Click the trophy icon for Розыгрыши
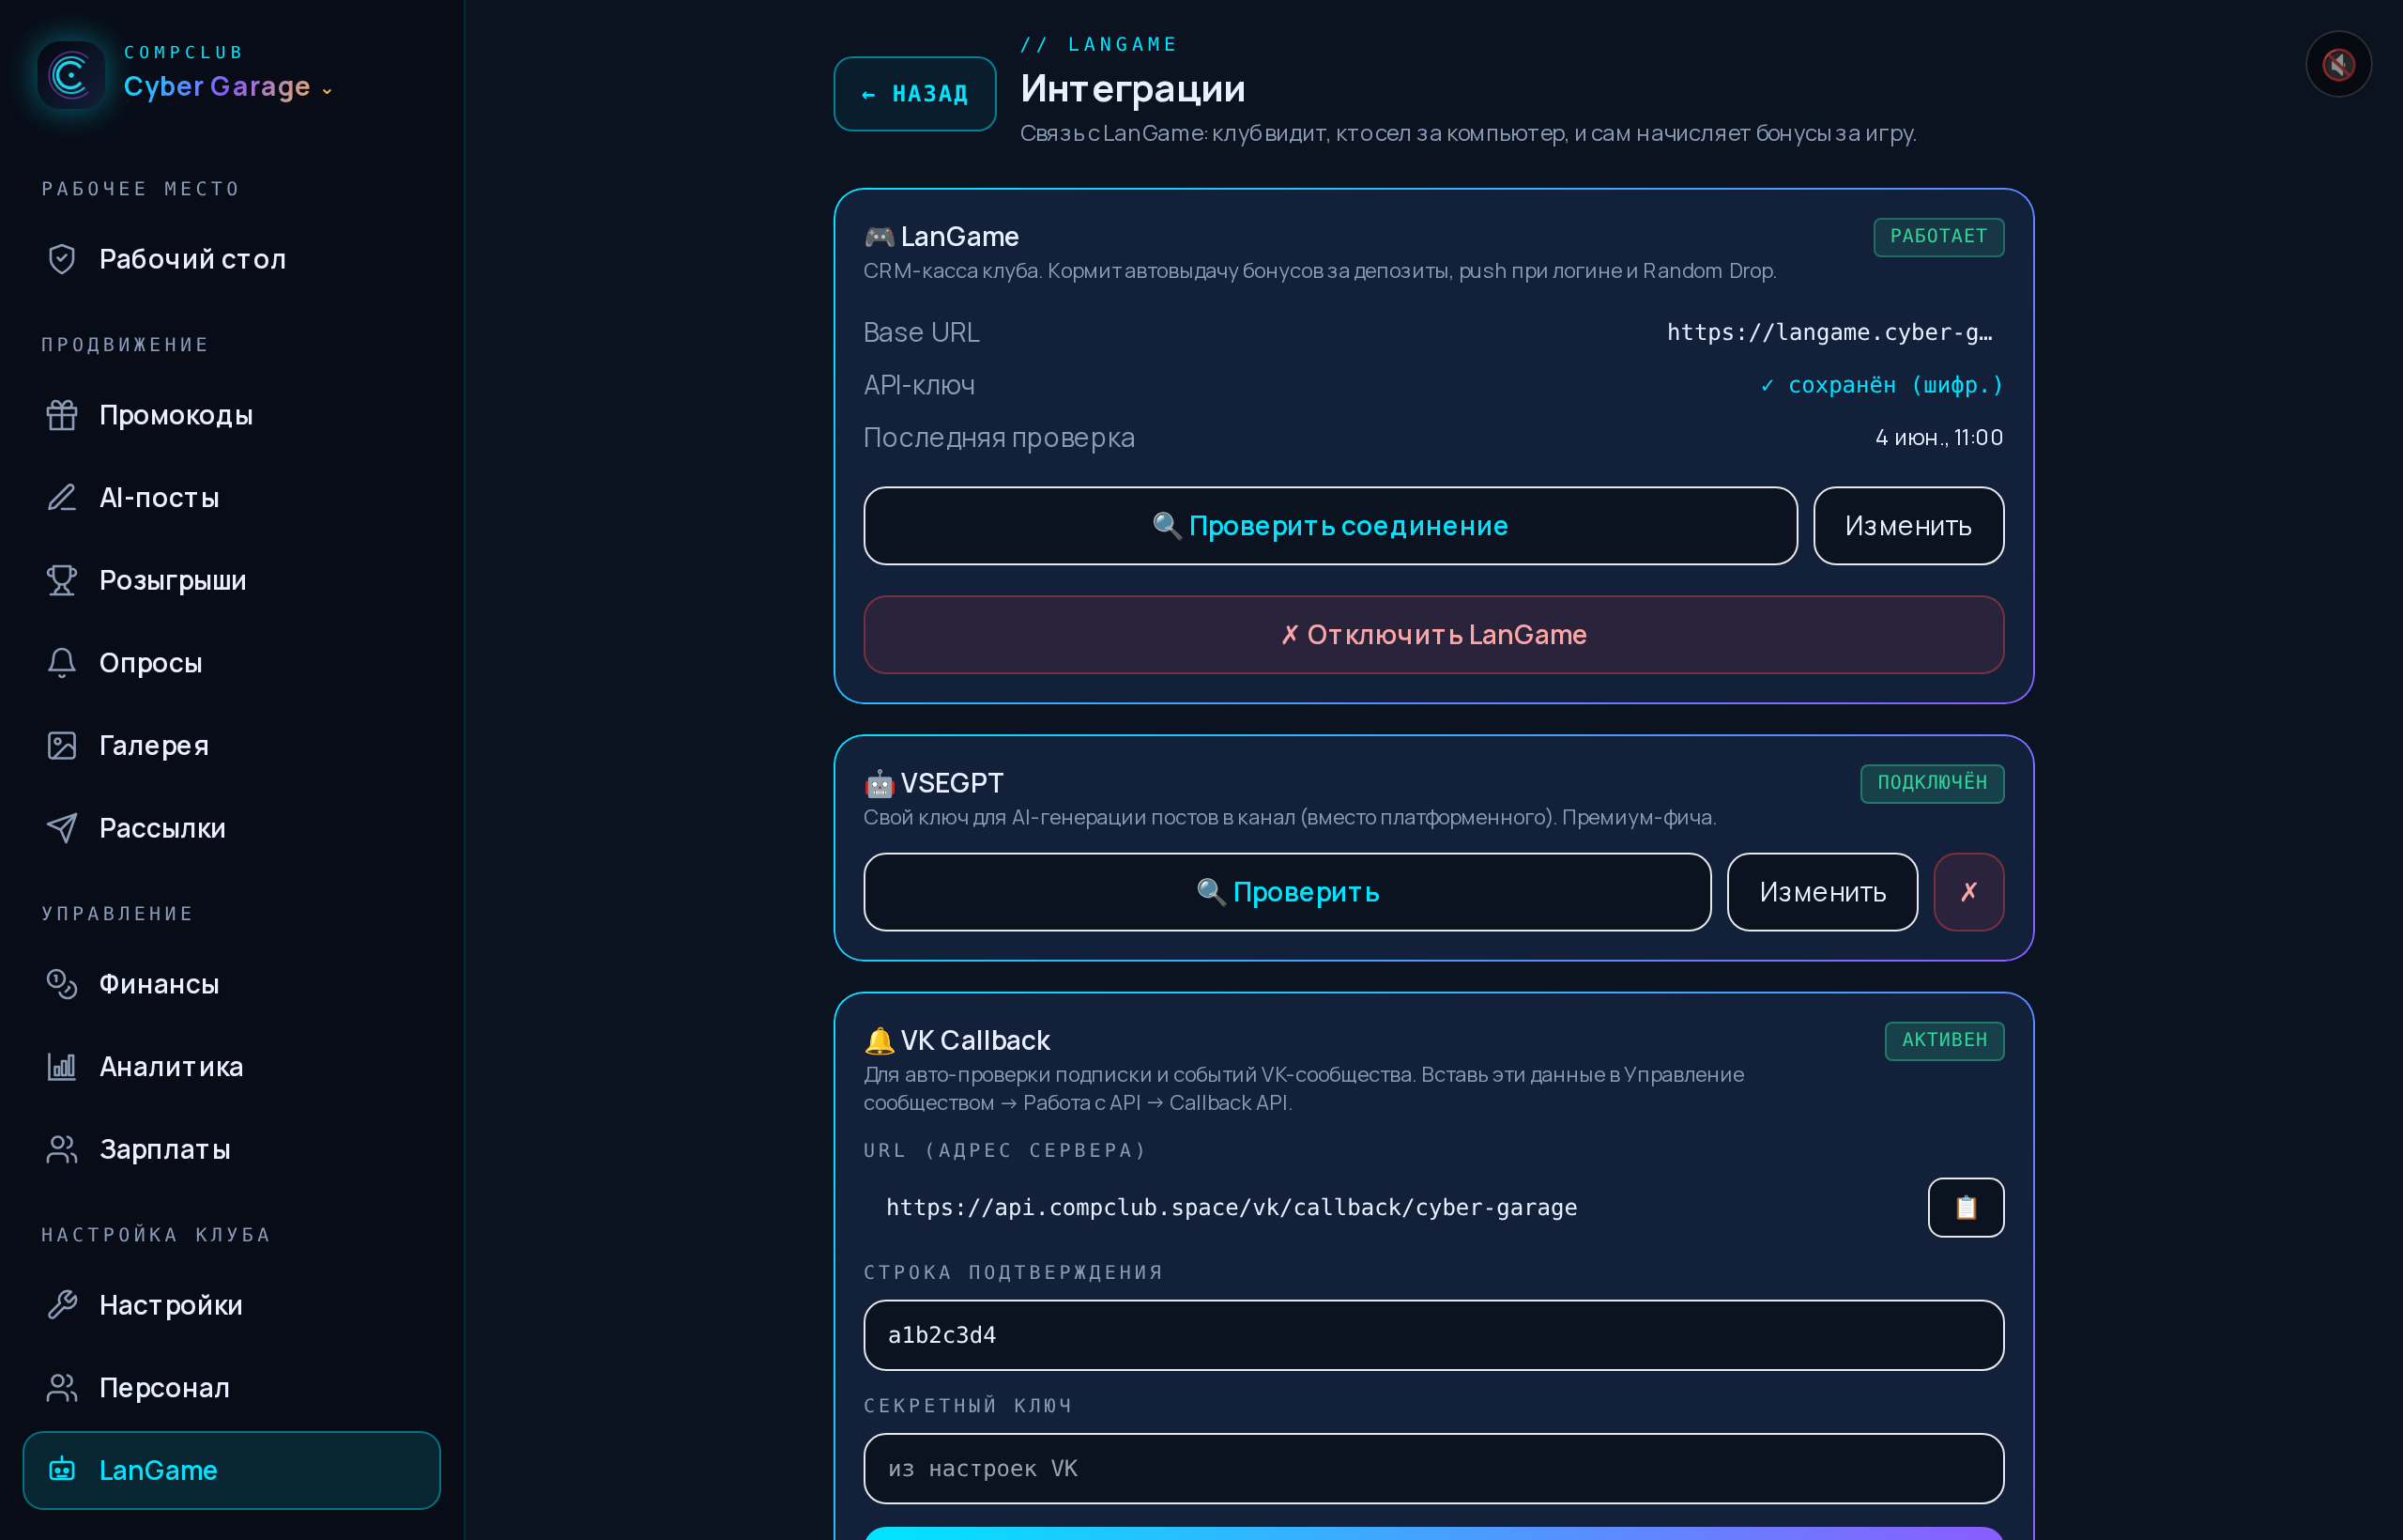2403x1540 pixels. (x=62, y=580)
